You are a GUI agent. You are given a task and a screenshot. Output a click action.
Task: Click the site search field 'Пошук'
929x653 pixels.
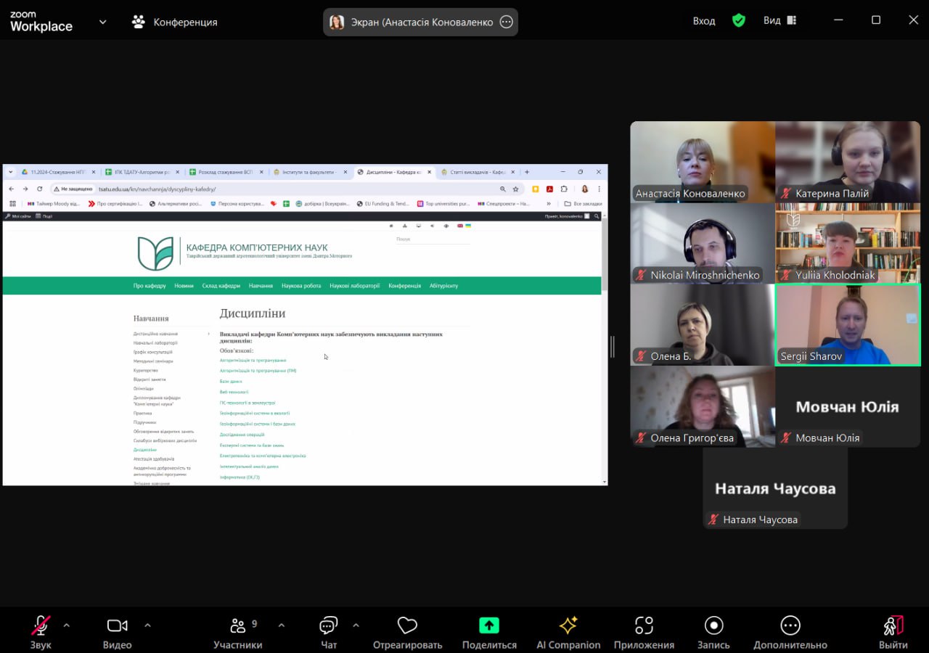(433, 239)
